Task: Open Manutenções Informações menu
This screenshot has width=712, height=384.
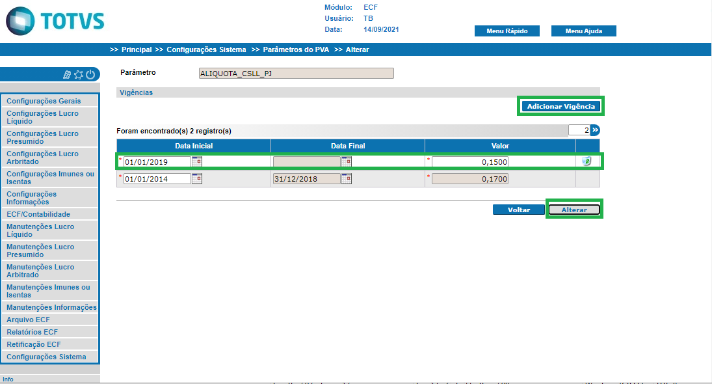Action: [x=50, y=307]
